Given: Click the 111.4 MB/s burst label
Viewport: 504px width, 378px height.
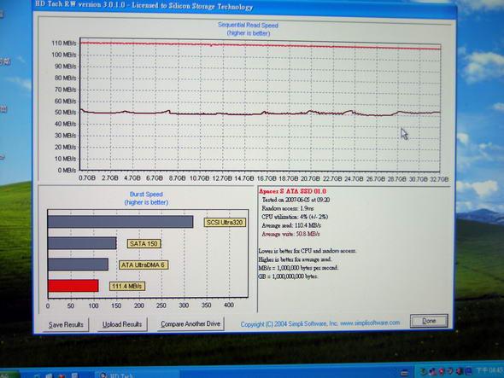Looking at the screenshot, I should click(x=127, y=286).
